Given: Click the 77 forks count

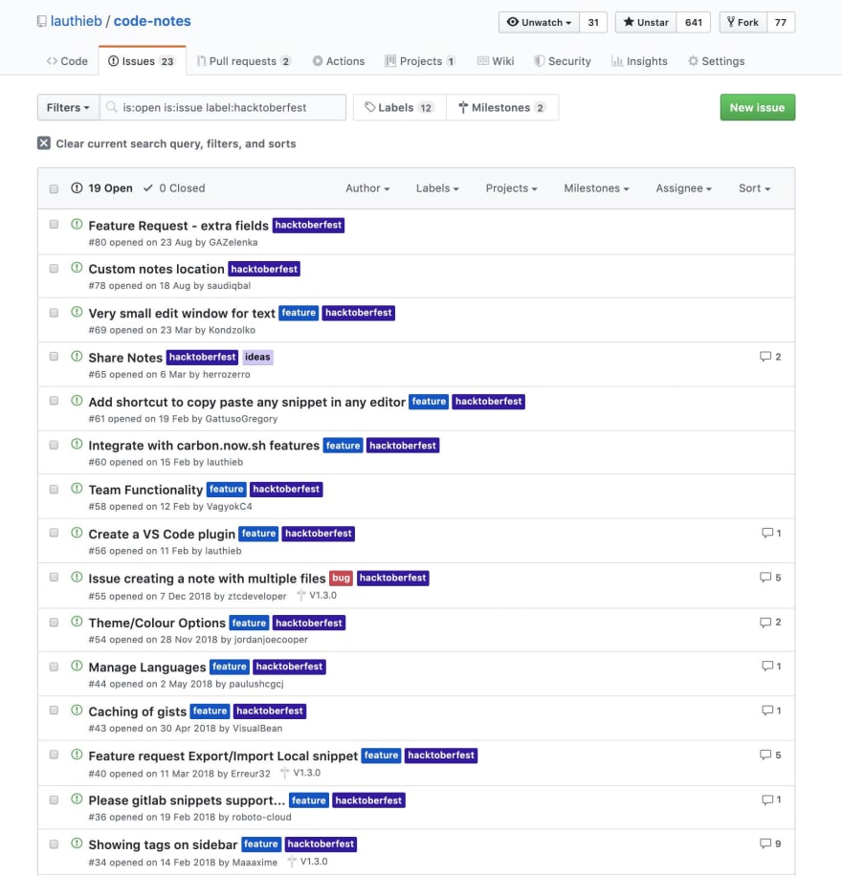Looking at the screenshot, I should point(781,22).
